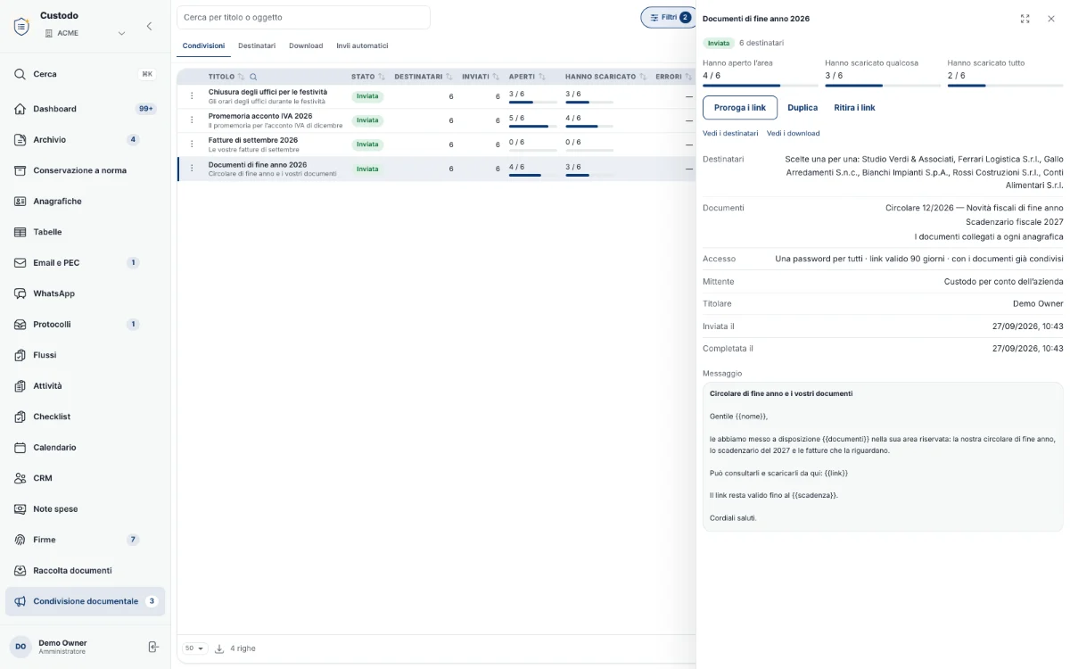Image resolution: width=1070 pixels, height=669 pixels.
Task: Open the ACME company selector
Action: click(85, 33)
